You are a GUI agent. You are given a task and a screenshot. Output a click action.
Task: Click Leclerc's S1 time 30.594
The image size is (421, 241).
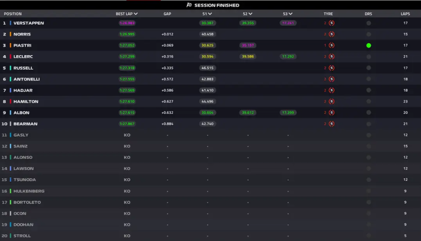click(207, 57)
